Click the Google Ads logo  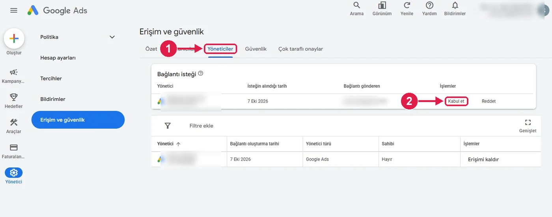coord(57,11)
